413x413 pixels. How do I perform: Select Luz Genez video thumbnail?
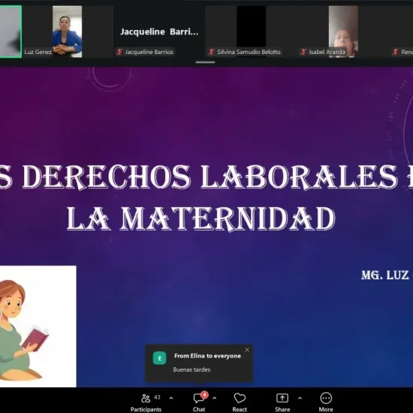67,32
